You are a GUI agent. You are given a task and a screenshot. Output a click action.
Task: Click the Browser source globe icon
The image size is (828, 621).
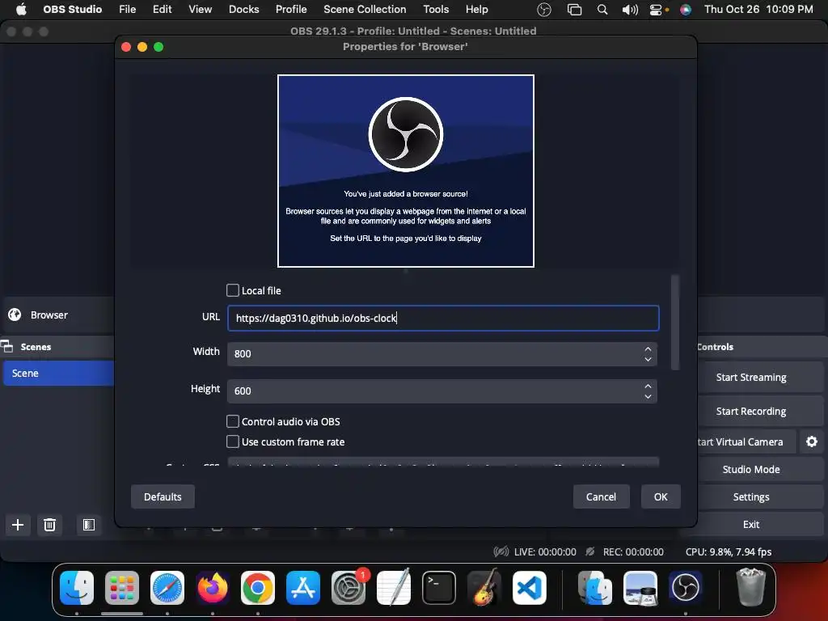(x=15, y=315)
